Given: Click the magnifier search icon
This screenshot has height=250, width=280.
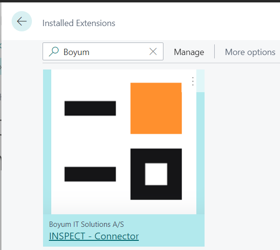Looking at the screenshot, I should pyautogui.click(x=54, y=52).
